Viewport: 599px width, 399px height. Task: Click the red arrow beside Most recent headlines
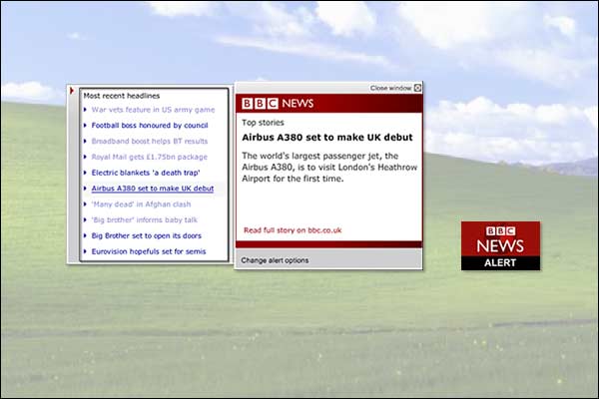coord(73,92)
